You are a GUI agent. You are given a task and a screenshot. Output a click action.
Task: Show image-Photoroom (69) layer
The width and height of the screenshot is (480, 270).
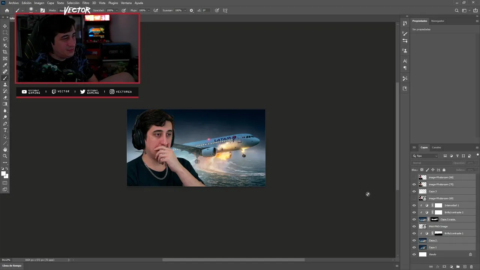[414, 198]
